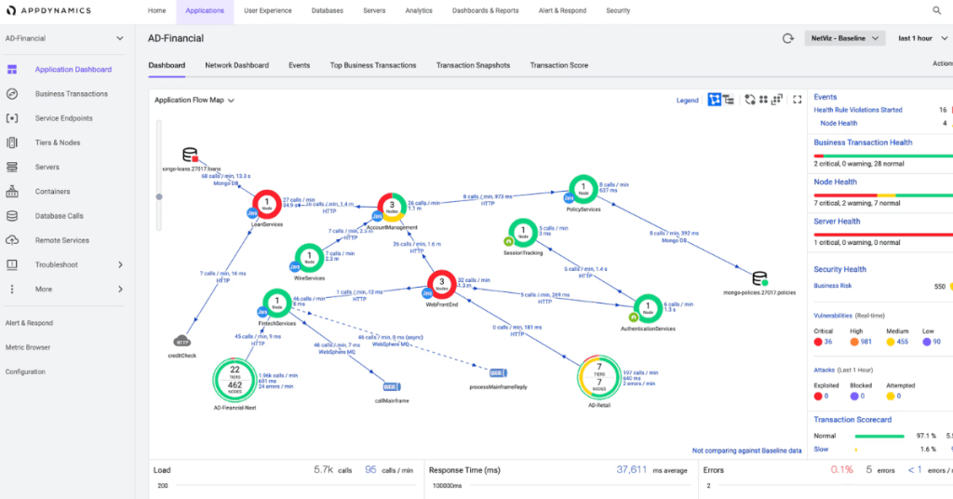Click the Troubleshoot sidebar icon

12,264
